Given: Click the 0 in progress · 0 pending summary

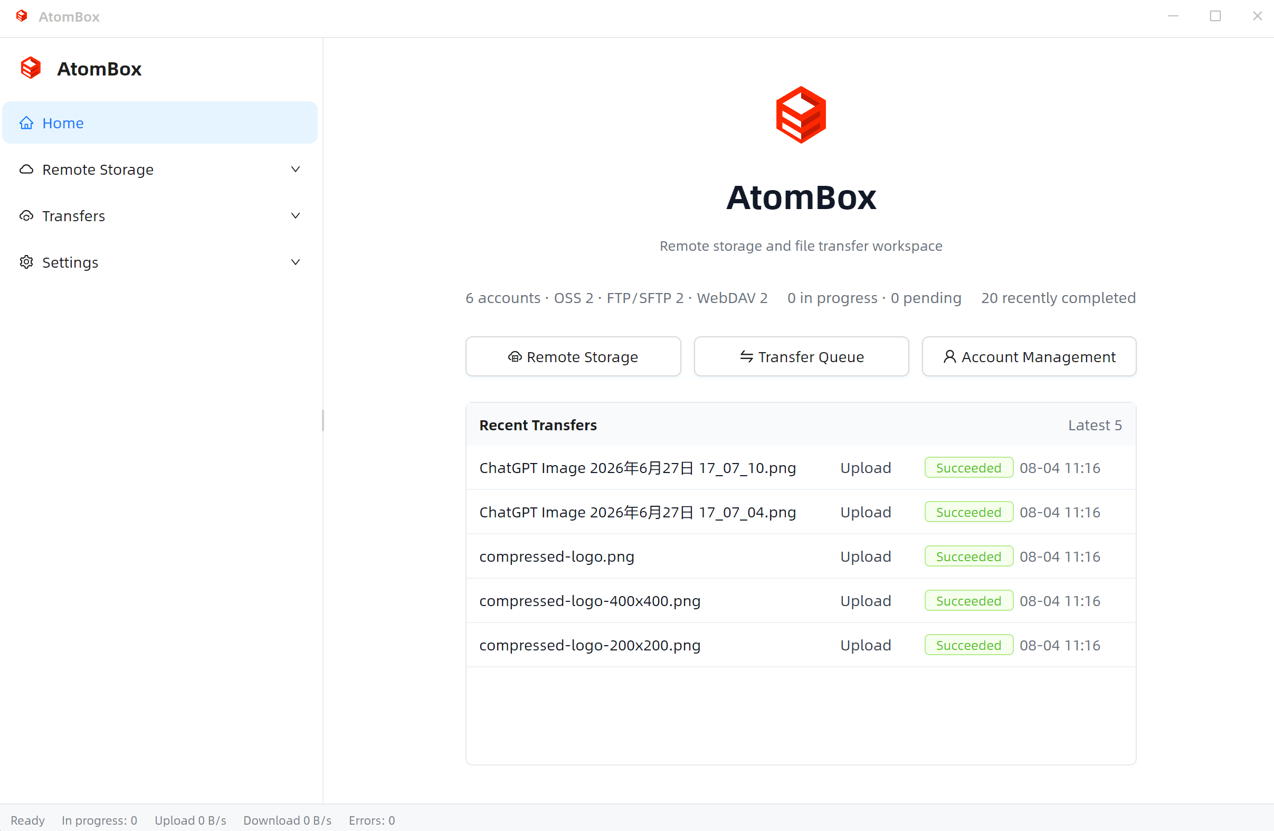Looking at the screenshot, I should click(874, 298).
